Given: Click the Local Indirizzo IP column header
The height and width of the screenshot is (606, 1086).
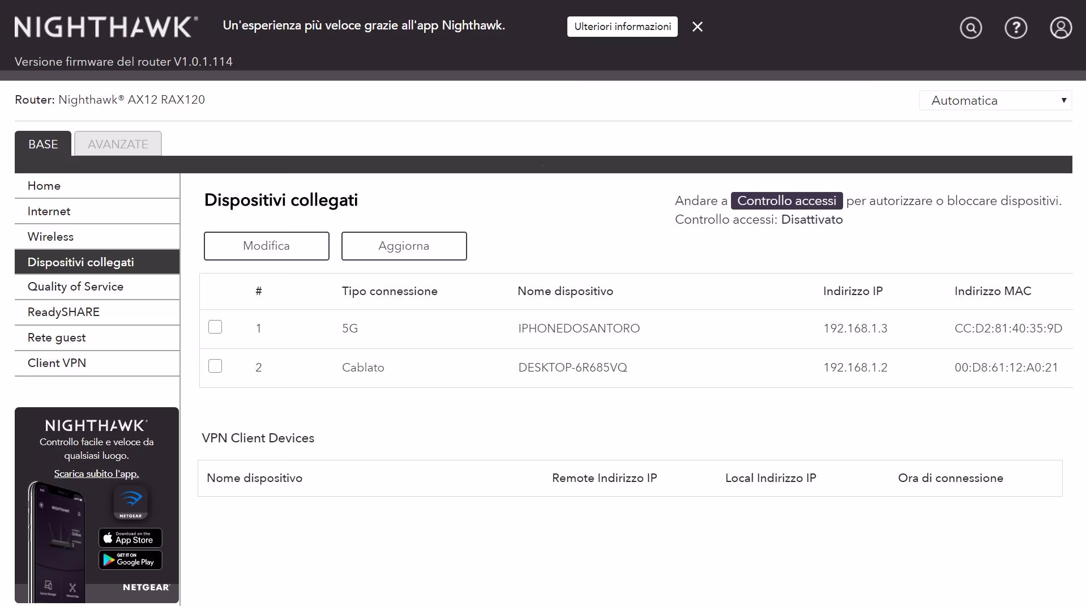Looking at the screenshot, I should (771, 478).
